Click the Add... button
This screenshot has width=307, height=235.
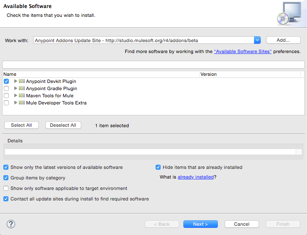click(283, 40)
